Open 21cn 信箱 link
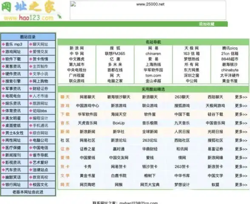This screenshot has width=250, height=204. tap(230, 54)
